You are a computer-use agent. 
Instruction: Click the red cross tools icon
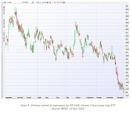55,2
